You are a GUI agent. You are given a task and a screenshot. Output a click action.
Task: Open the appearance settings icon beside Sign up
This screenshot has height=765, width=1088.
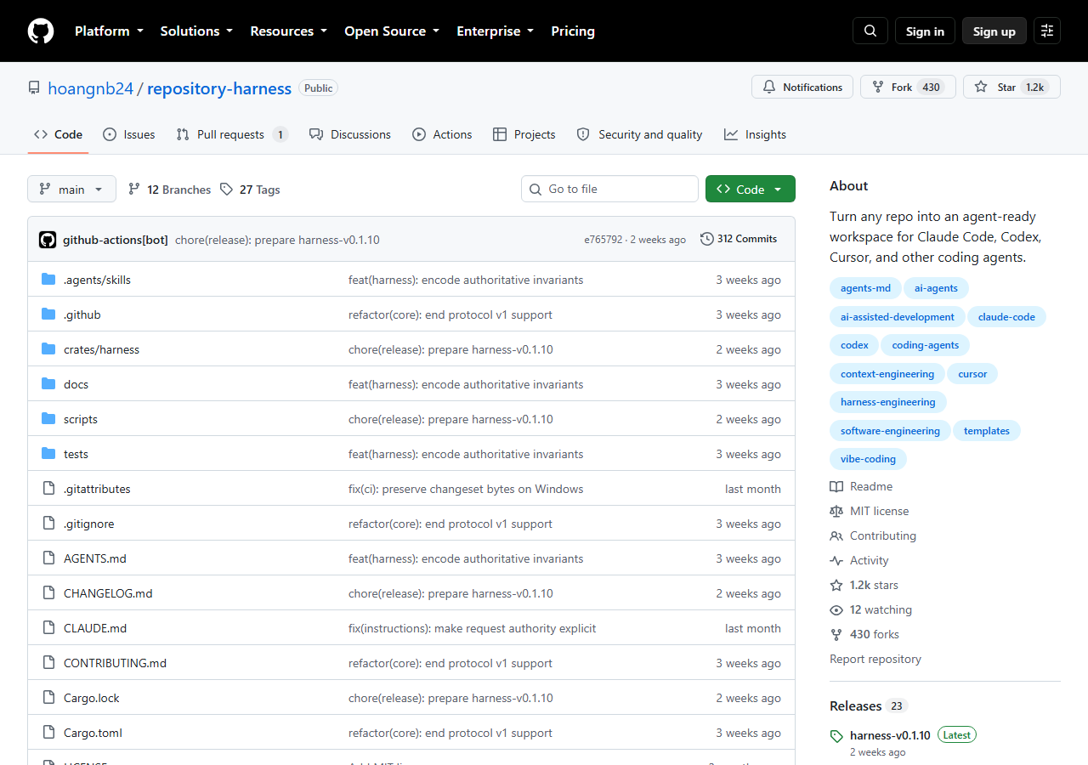point(1047,31)
